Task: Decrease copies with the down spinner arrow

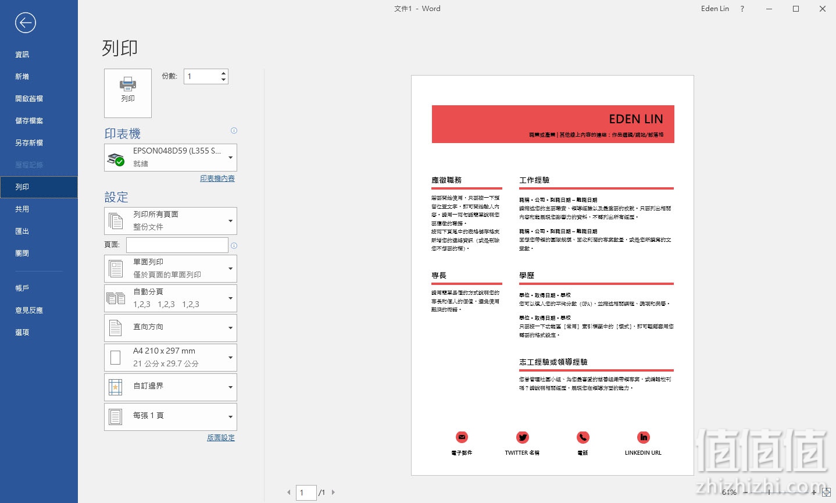Action: tap(224, 80)
